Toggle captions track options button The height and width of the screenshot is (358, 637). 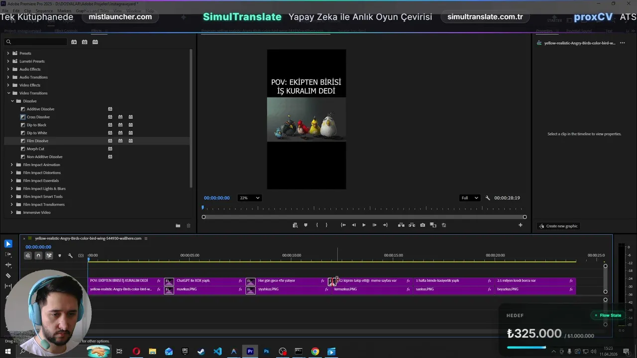tap(81, 256)
